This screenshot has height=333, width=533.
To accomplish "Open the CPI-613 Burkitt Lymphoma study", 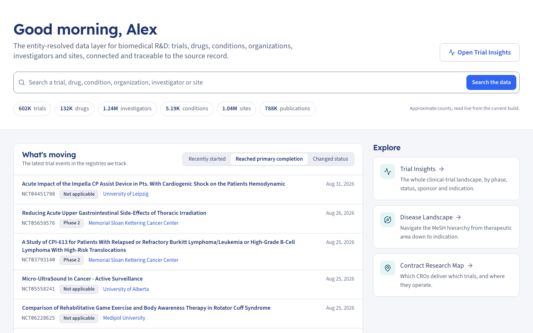I will coord(159,246).
